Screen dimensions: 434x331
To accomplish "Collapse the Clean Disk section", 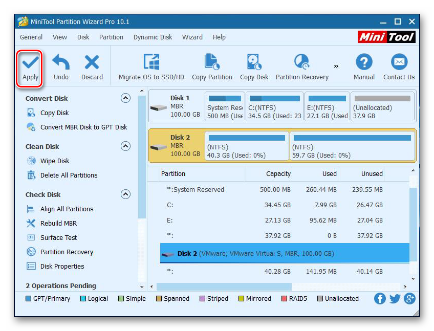I will click(125, 146).
